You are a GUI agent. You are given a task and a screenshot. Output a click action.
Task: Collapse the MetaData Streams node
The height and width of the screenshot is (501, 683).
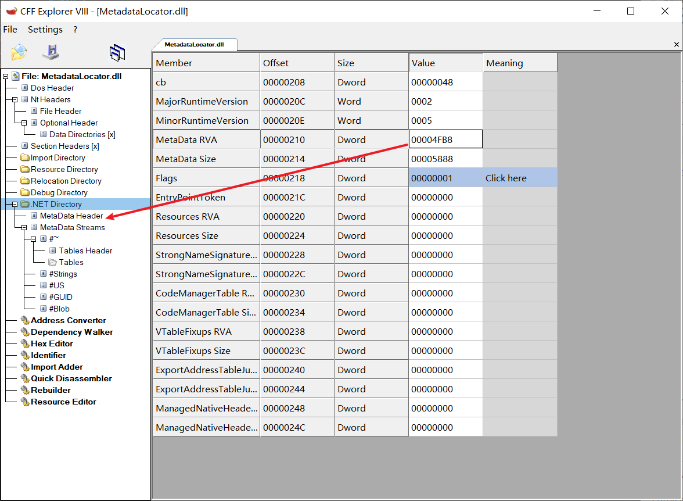24,228
